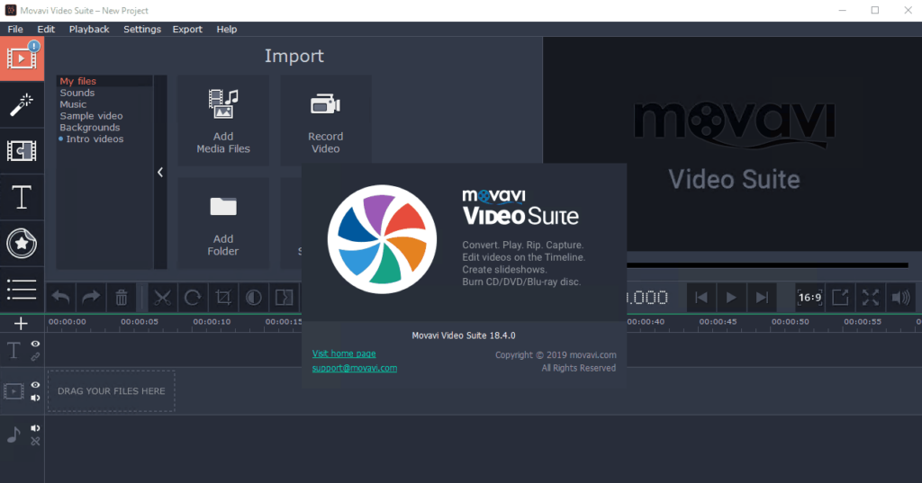Open the More tools list icon

22,290
